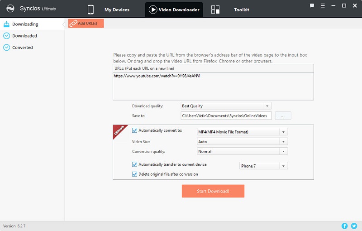Viewport: 362px width, 231px height.
Task: Uncheck Delete original file after conversion
Action: click(134, 174)
